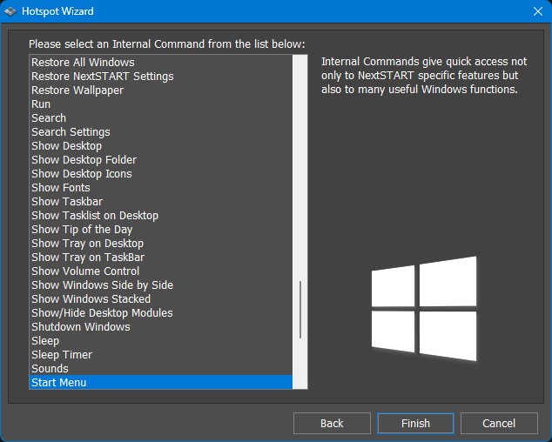Choose Search Settings from the list
The height and width of the screenshot is (442, 552).
[161, 132]
